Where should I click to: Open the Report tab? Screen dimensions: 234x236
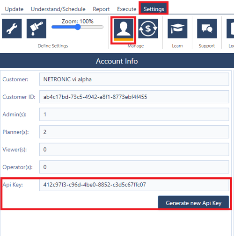pyautogui.click(x=101, y=9)
